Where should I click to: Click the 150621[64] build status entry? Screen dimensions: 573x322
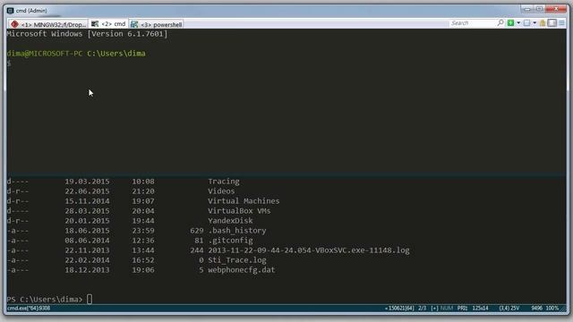399,308
